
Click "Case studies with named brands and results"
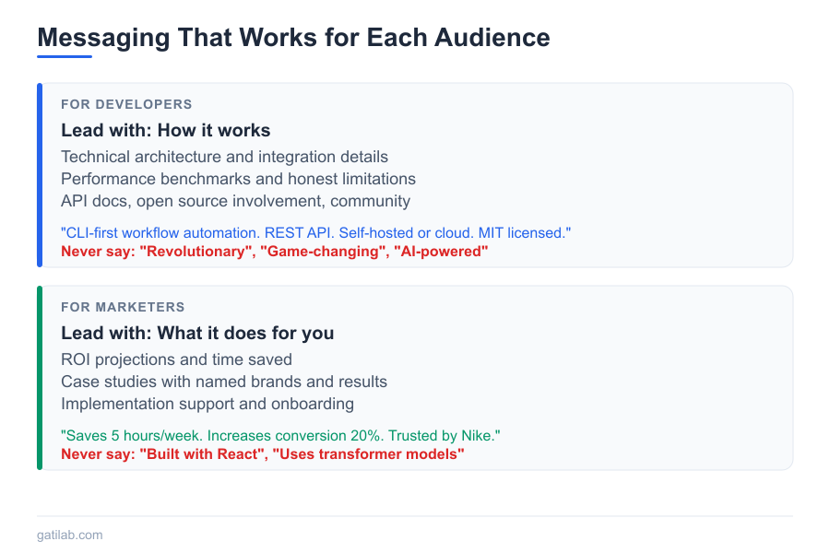click(224, 382)
